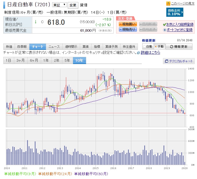Click the checkmark icon beside お気に入り銘柄登録
Screen dimensions: 197x179
tap(165, 25)
